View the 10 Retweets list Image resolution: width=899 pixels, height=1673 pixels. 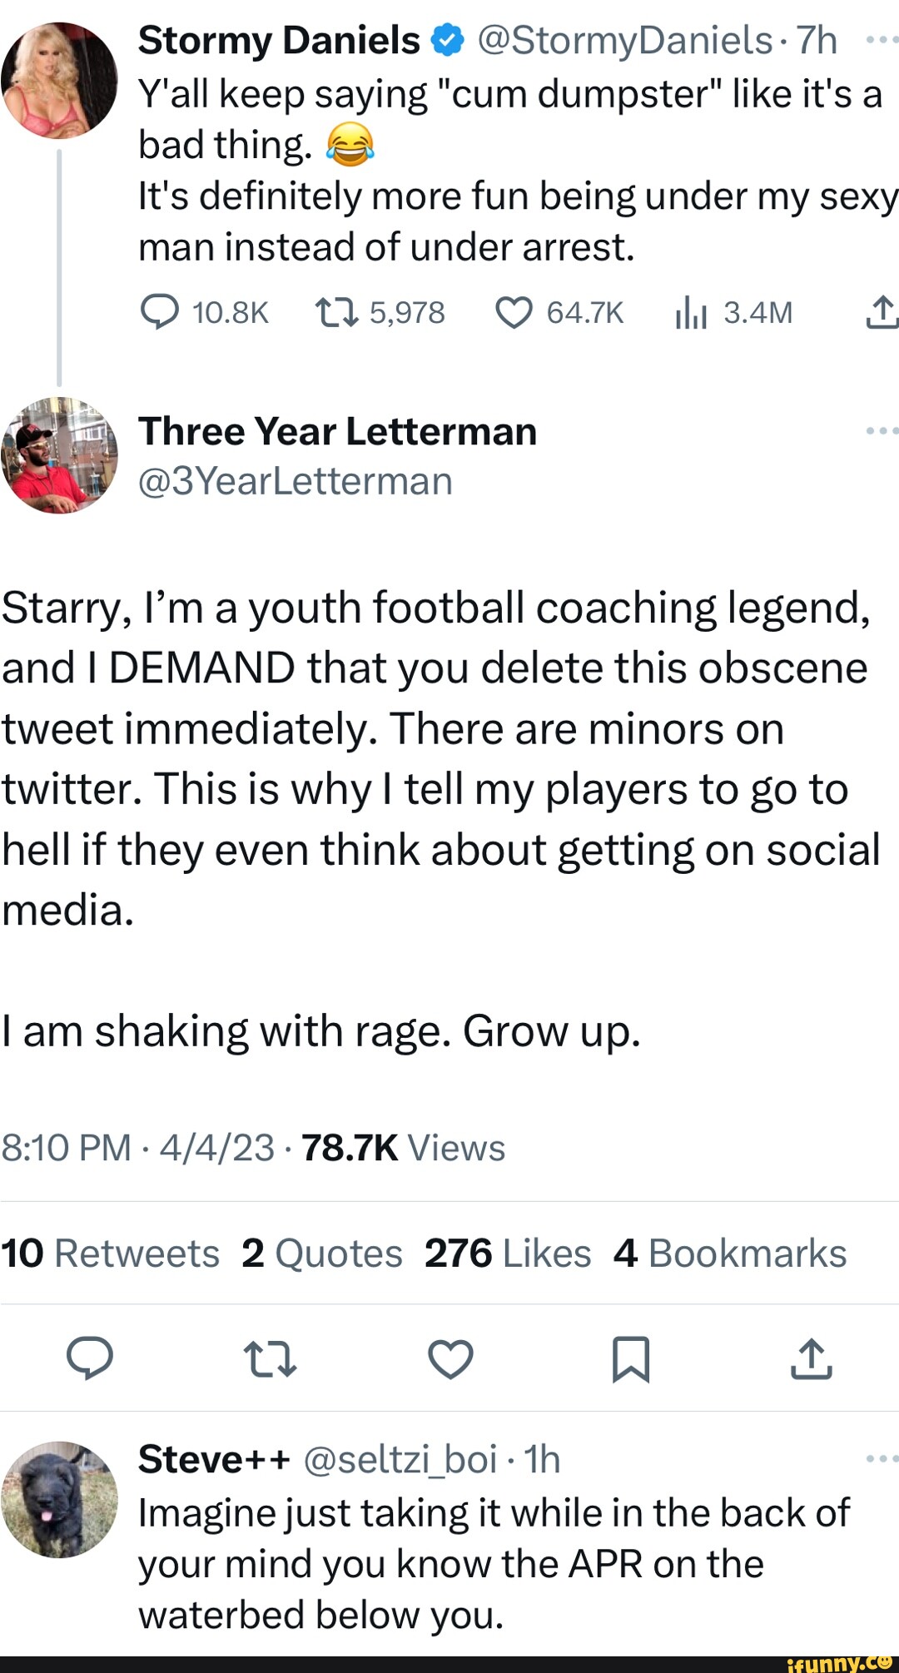[110, 1253]
